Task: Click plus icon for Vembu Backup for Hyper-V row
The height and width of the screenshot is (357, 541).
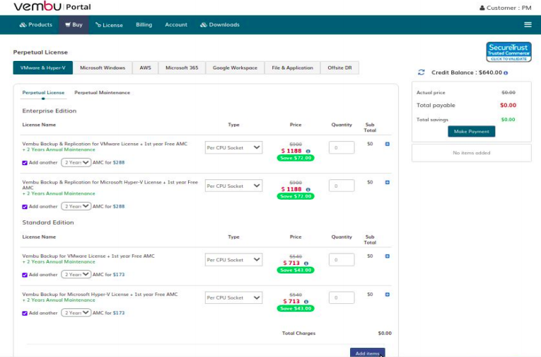Action: coord(387,295)
